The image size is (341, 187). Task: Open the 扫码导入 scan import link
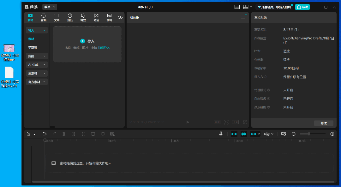click(104, 48)
